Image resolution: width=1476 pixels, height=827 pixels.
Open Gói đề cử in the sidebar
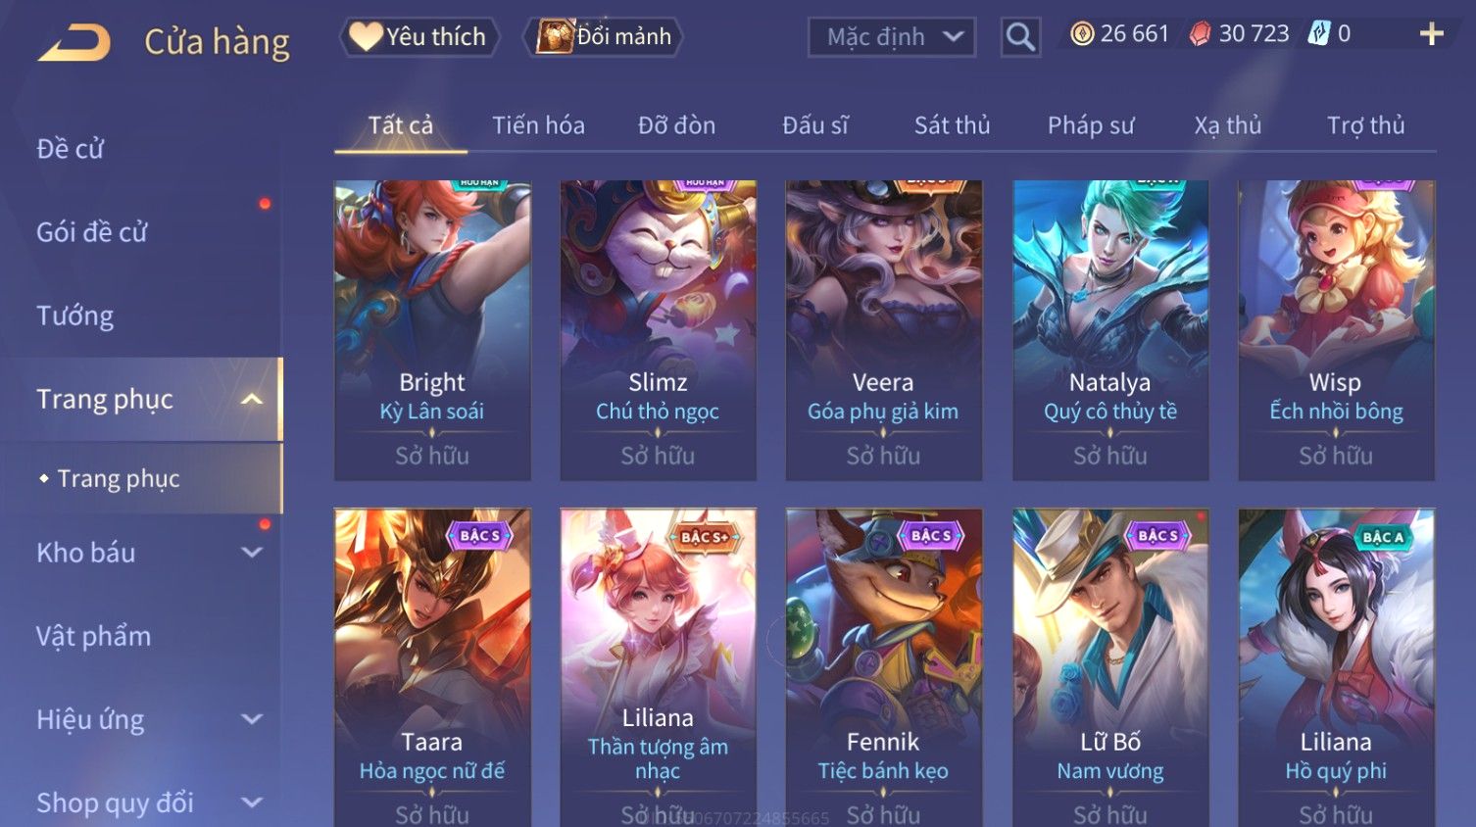tap(91, 232)
